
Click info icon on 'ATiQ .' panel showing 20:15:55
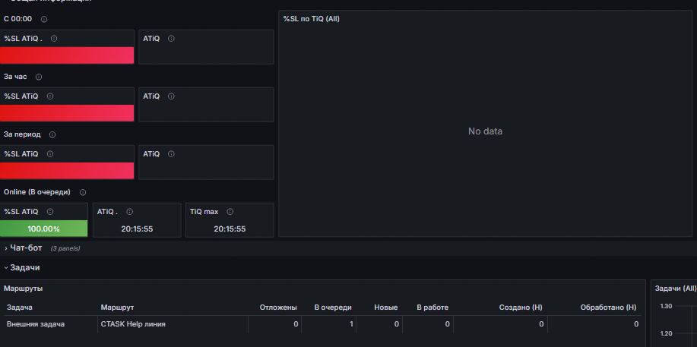(x=130, y=212)
